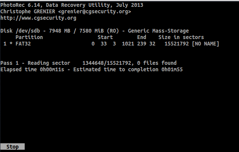Screen dimensions: 239x152
Task: Click the End column header
Action: click(142, 37)
